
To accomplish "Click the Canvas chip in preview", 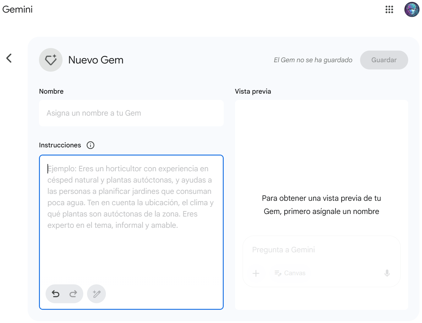I will 290,273.
